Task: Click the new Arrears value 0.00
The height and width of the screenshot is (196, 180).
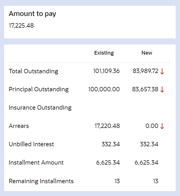Action: (x=152, y=126)
